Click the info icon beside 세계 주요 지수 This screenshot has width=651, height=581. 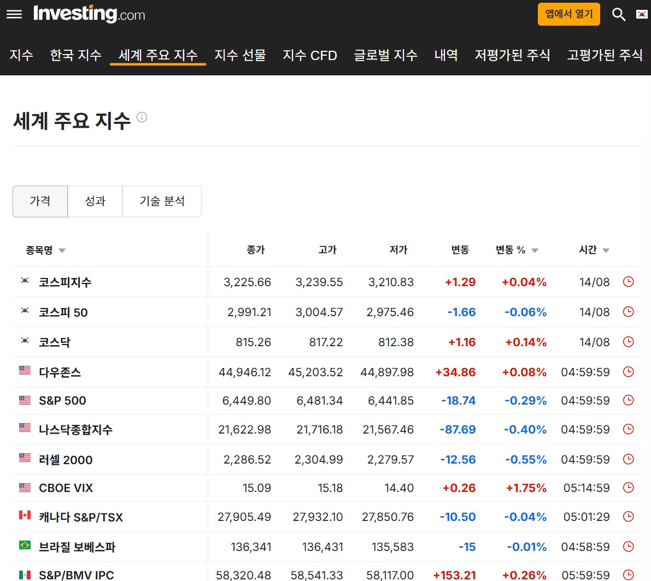pyautogui.click(x=142, y=117)
